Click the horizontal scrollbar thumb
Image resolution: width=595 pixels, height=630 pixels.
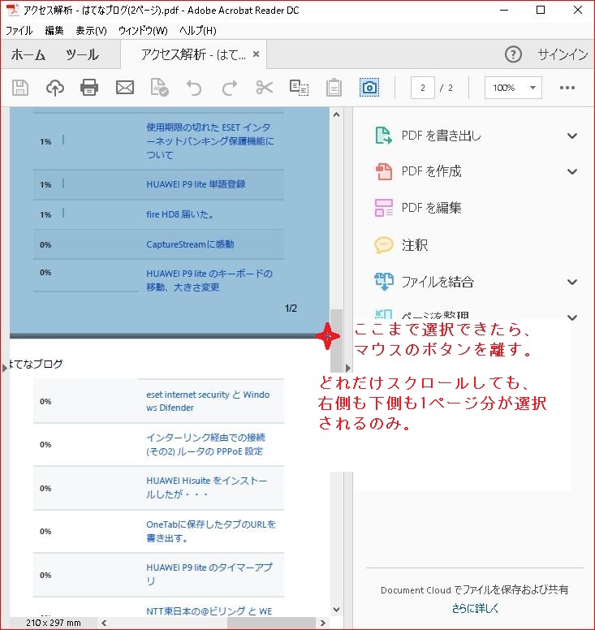(271, 623)
